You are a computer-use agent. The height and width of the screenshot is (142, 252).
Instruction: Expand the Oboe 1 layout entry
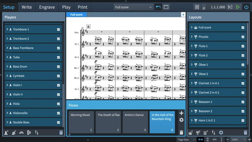click(192, 64)
